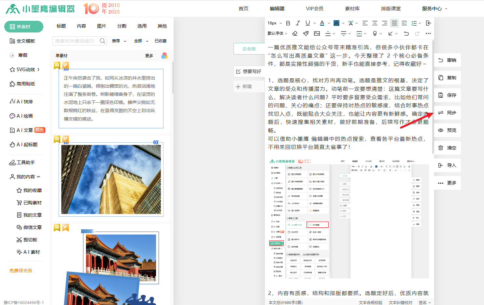Set text alignment to left
Image resolution: width=484 pixels, height=305 pixels.
[365, 23]
